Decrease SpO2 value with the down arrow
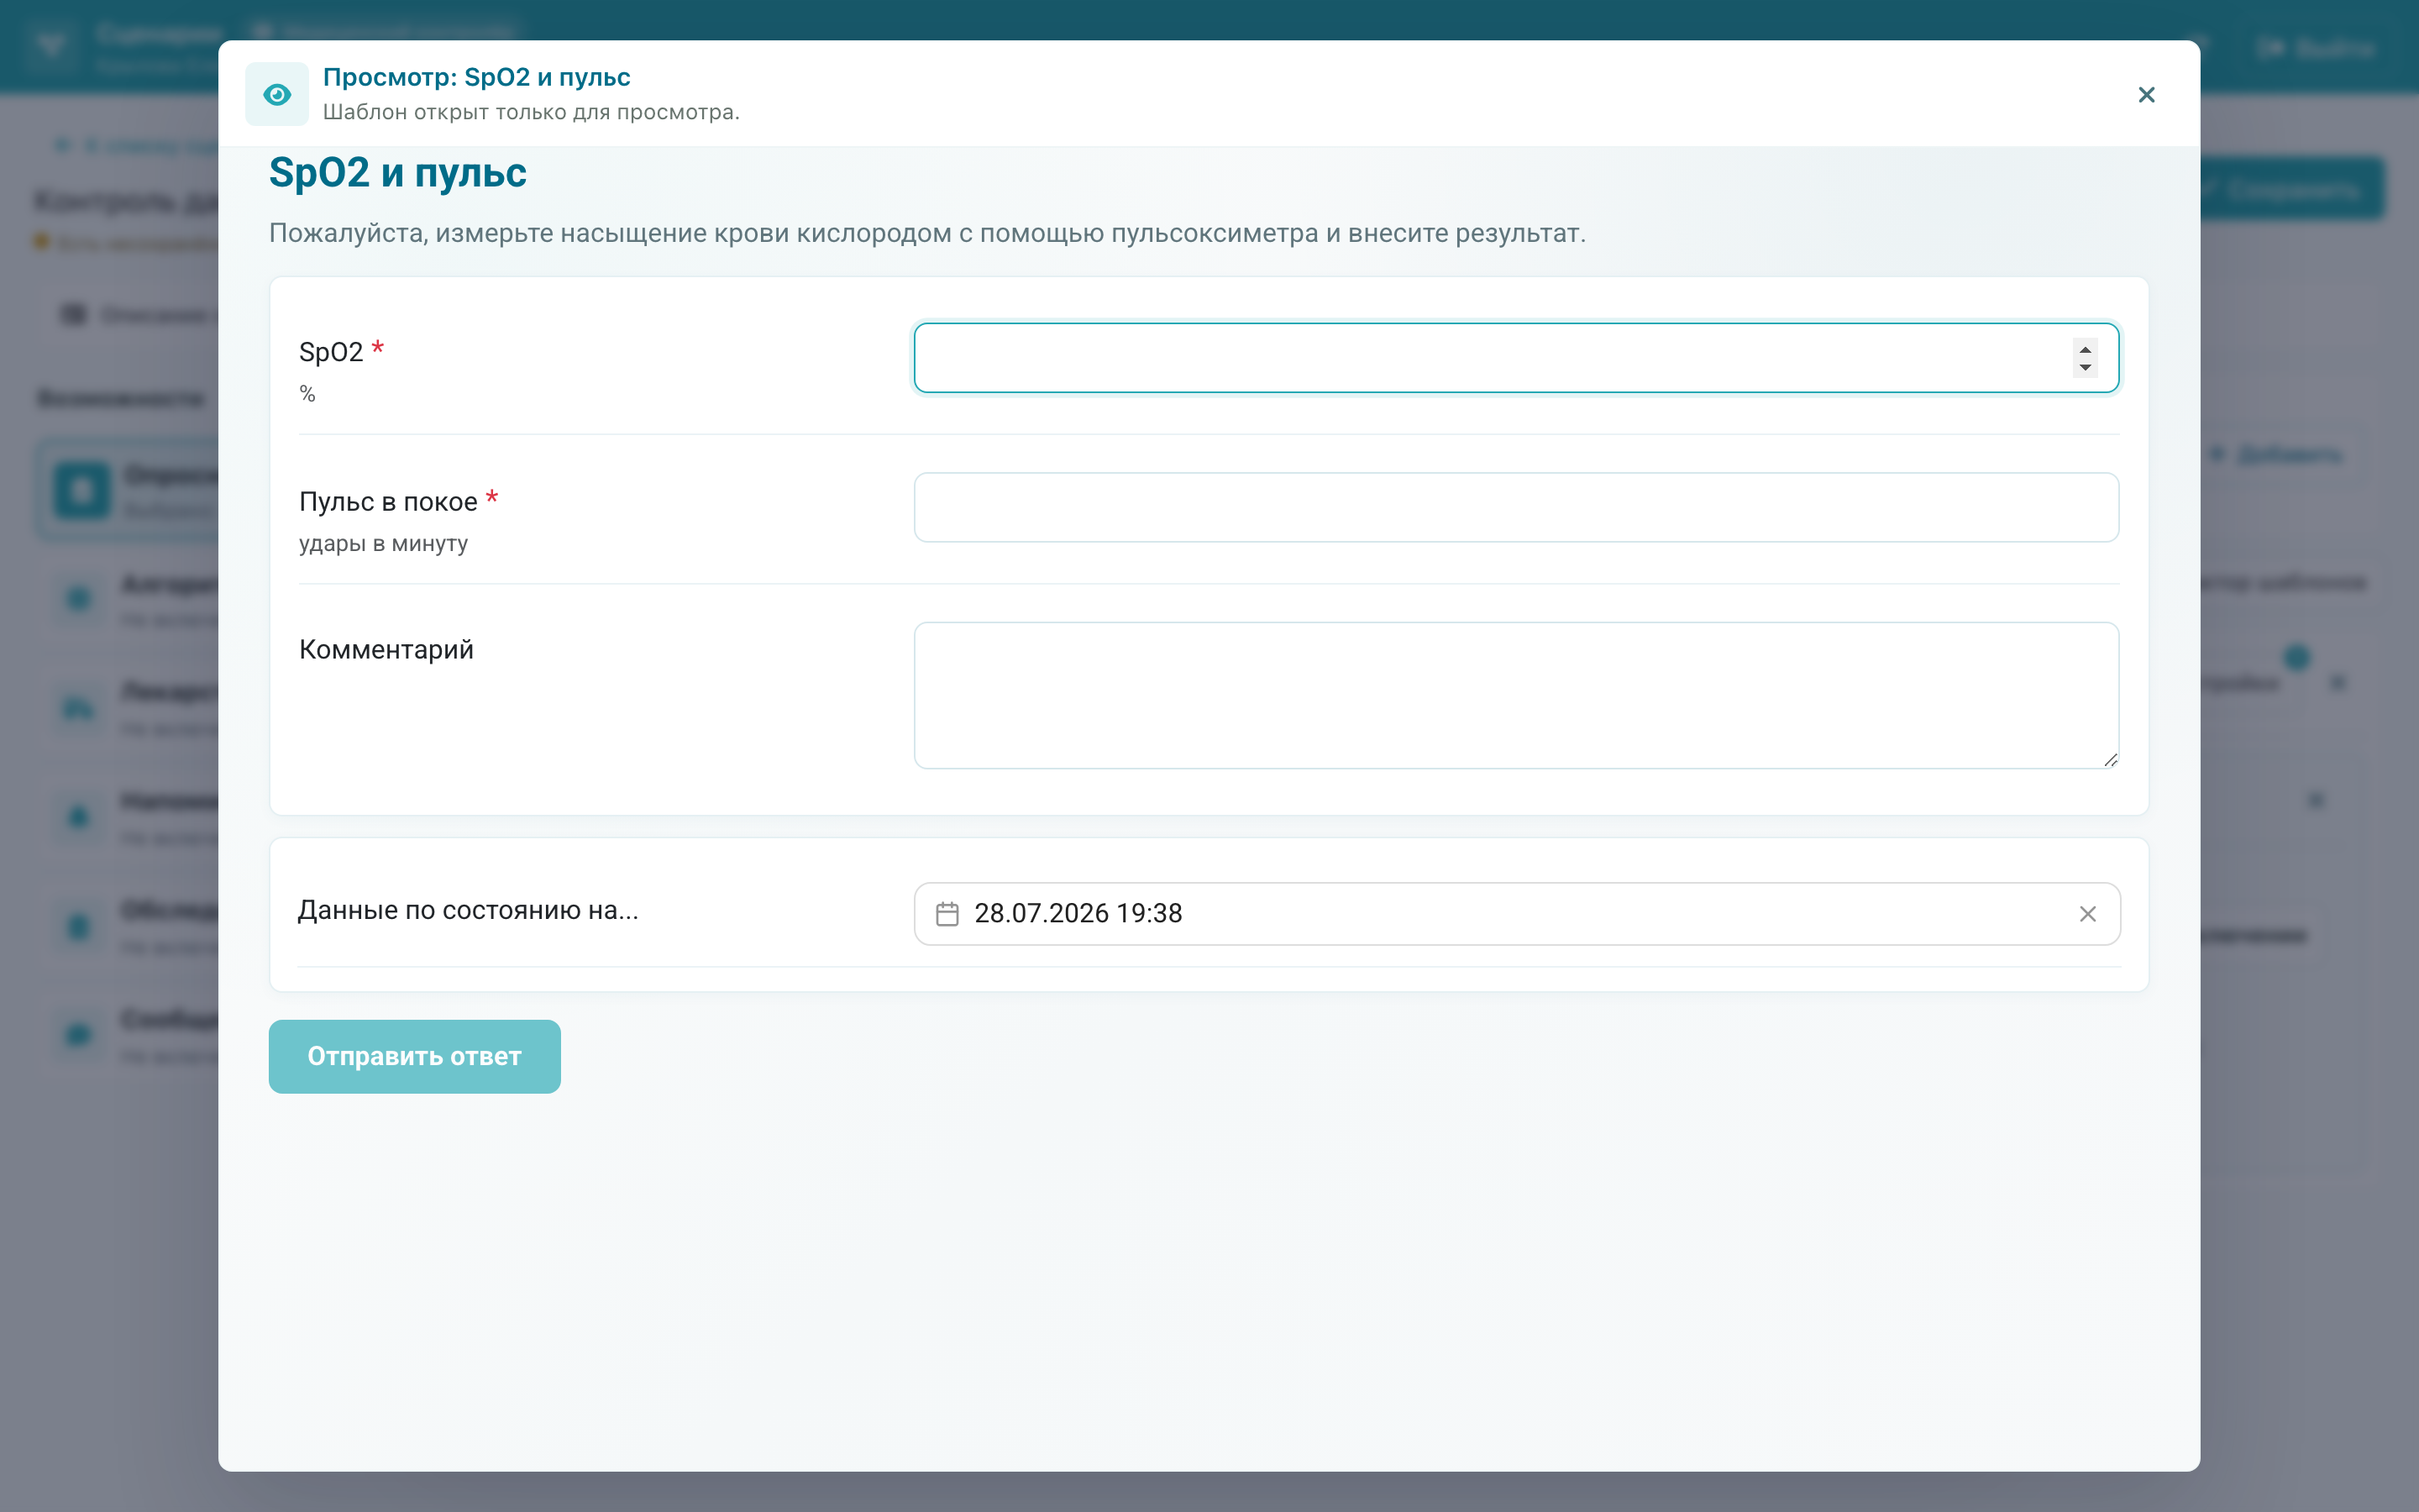The width and height of the screenshot is (2419, 1512). [2086, 367]
